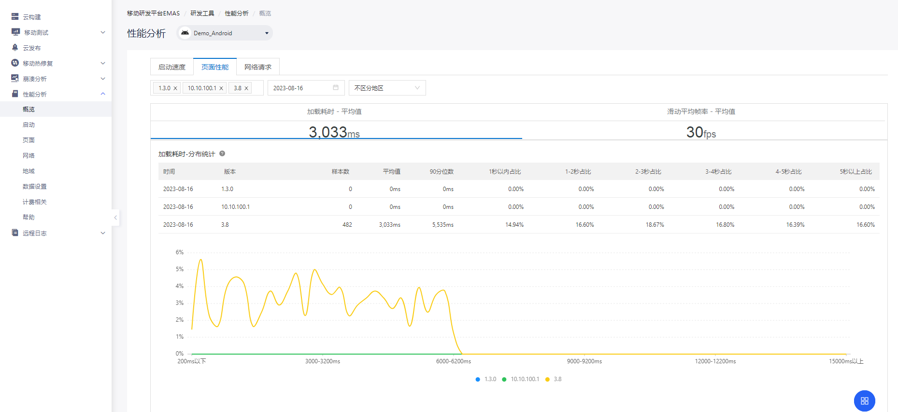Click the 远程日志 sidebar icon
The width and height of the screenshot is (898, 412).
[15, 233]
